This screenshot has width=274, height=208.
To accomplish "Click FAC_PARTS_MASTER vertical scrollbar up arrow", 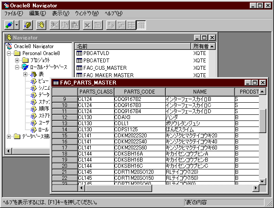I will click(262, 91).
